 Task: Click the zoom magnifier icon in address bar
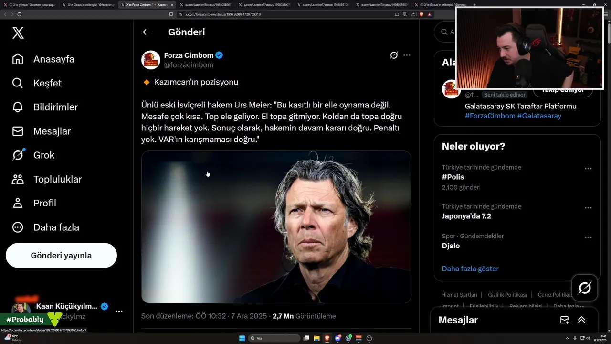[x=405, y=14]
